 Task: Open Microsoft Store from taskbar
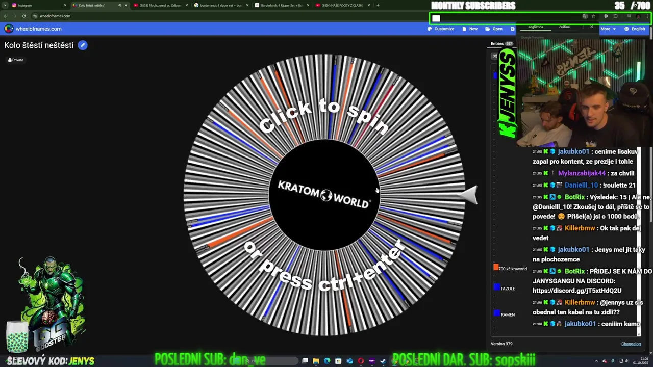tap(338, 361)
